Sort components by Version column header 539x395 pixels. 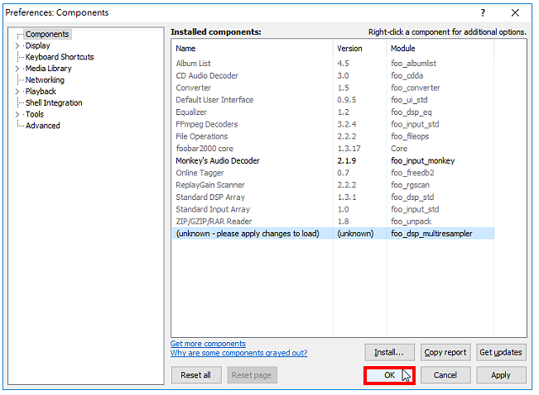(359, 49)
